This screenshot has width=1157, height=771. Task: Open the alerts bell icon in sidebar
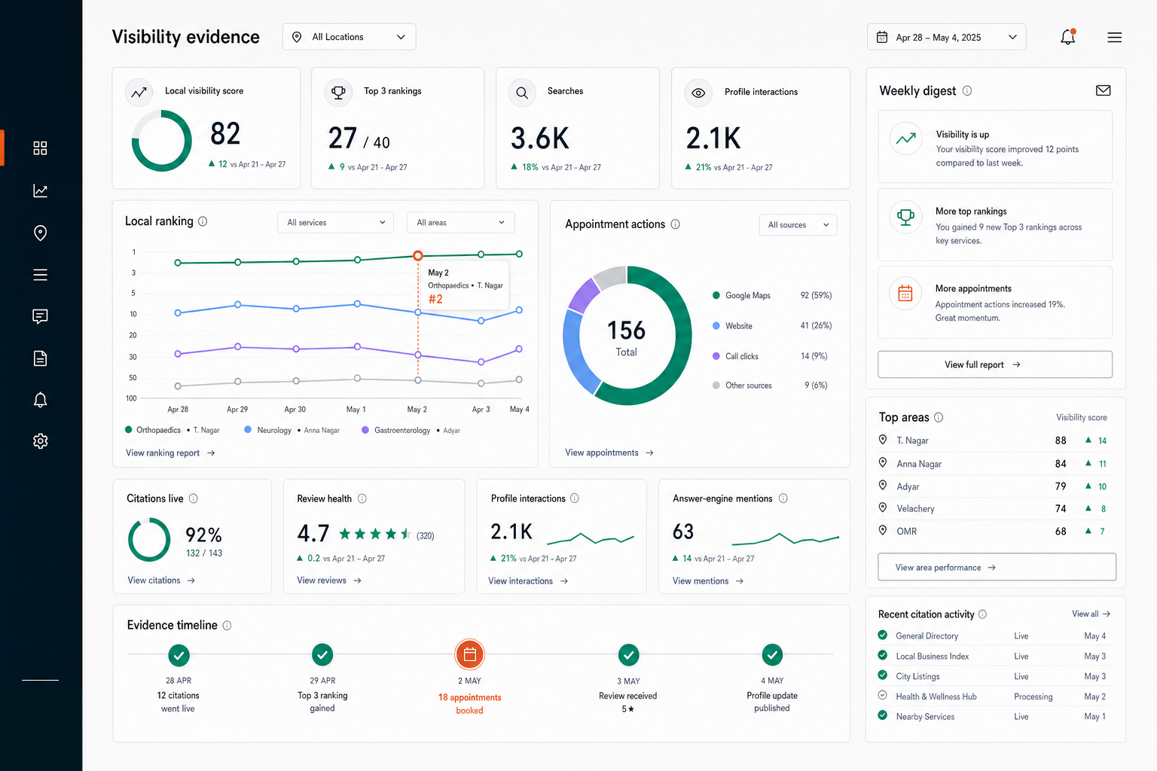41,400
